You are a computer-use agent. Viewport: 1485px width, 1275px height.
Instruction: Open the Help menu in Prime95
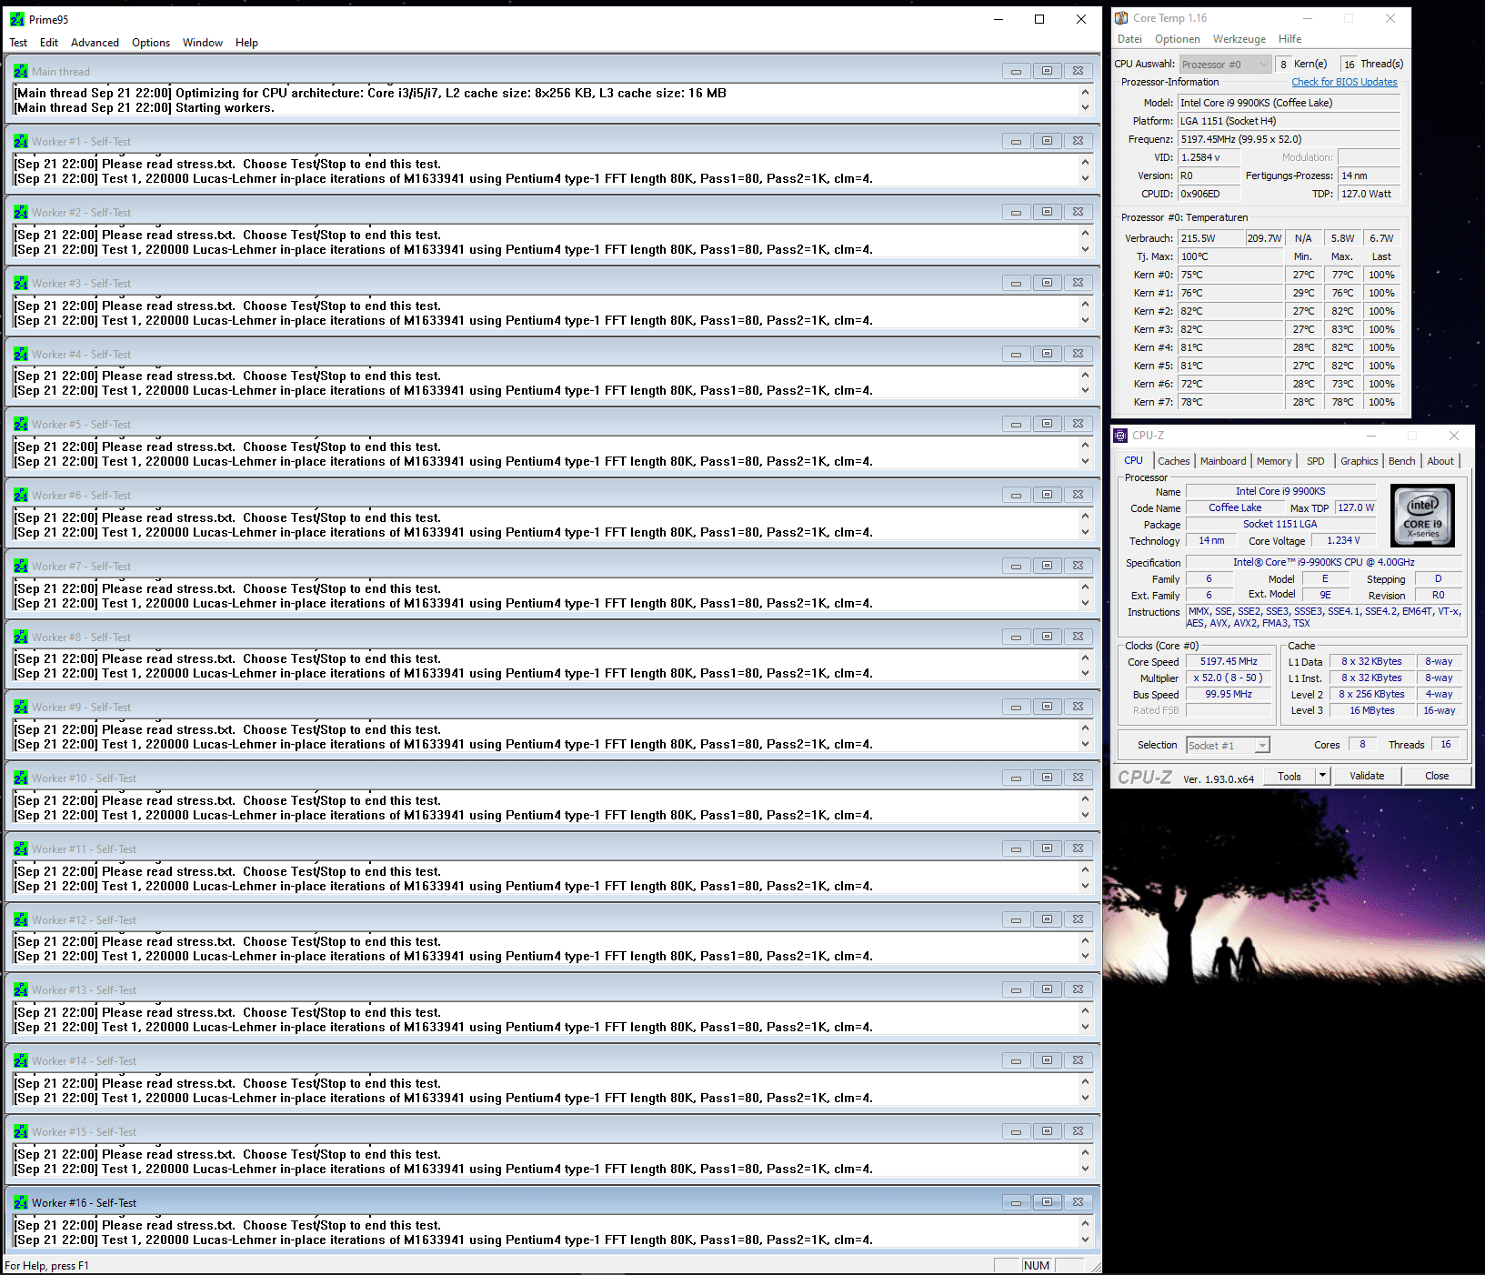pos(246,43)
